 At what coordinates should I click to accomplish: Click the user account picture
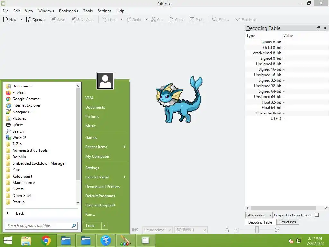(105, 81)
